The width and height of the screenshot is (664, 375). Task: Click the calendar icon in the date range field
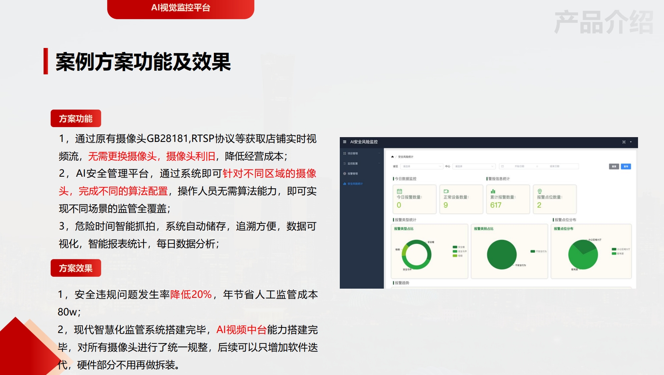pyautogui.click(x=502, y=166)
